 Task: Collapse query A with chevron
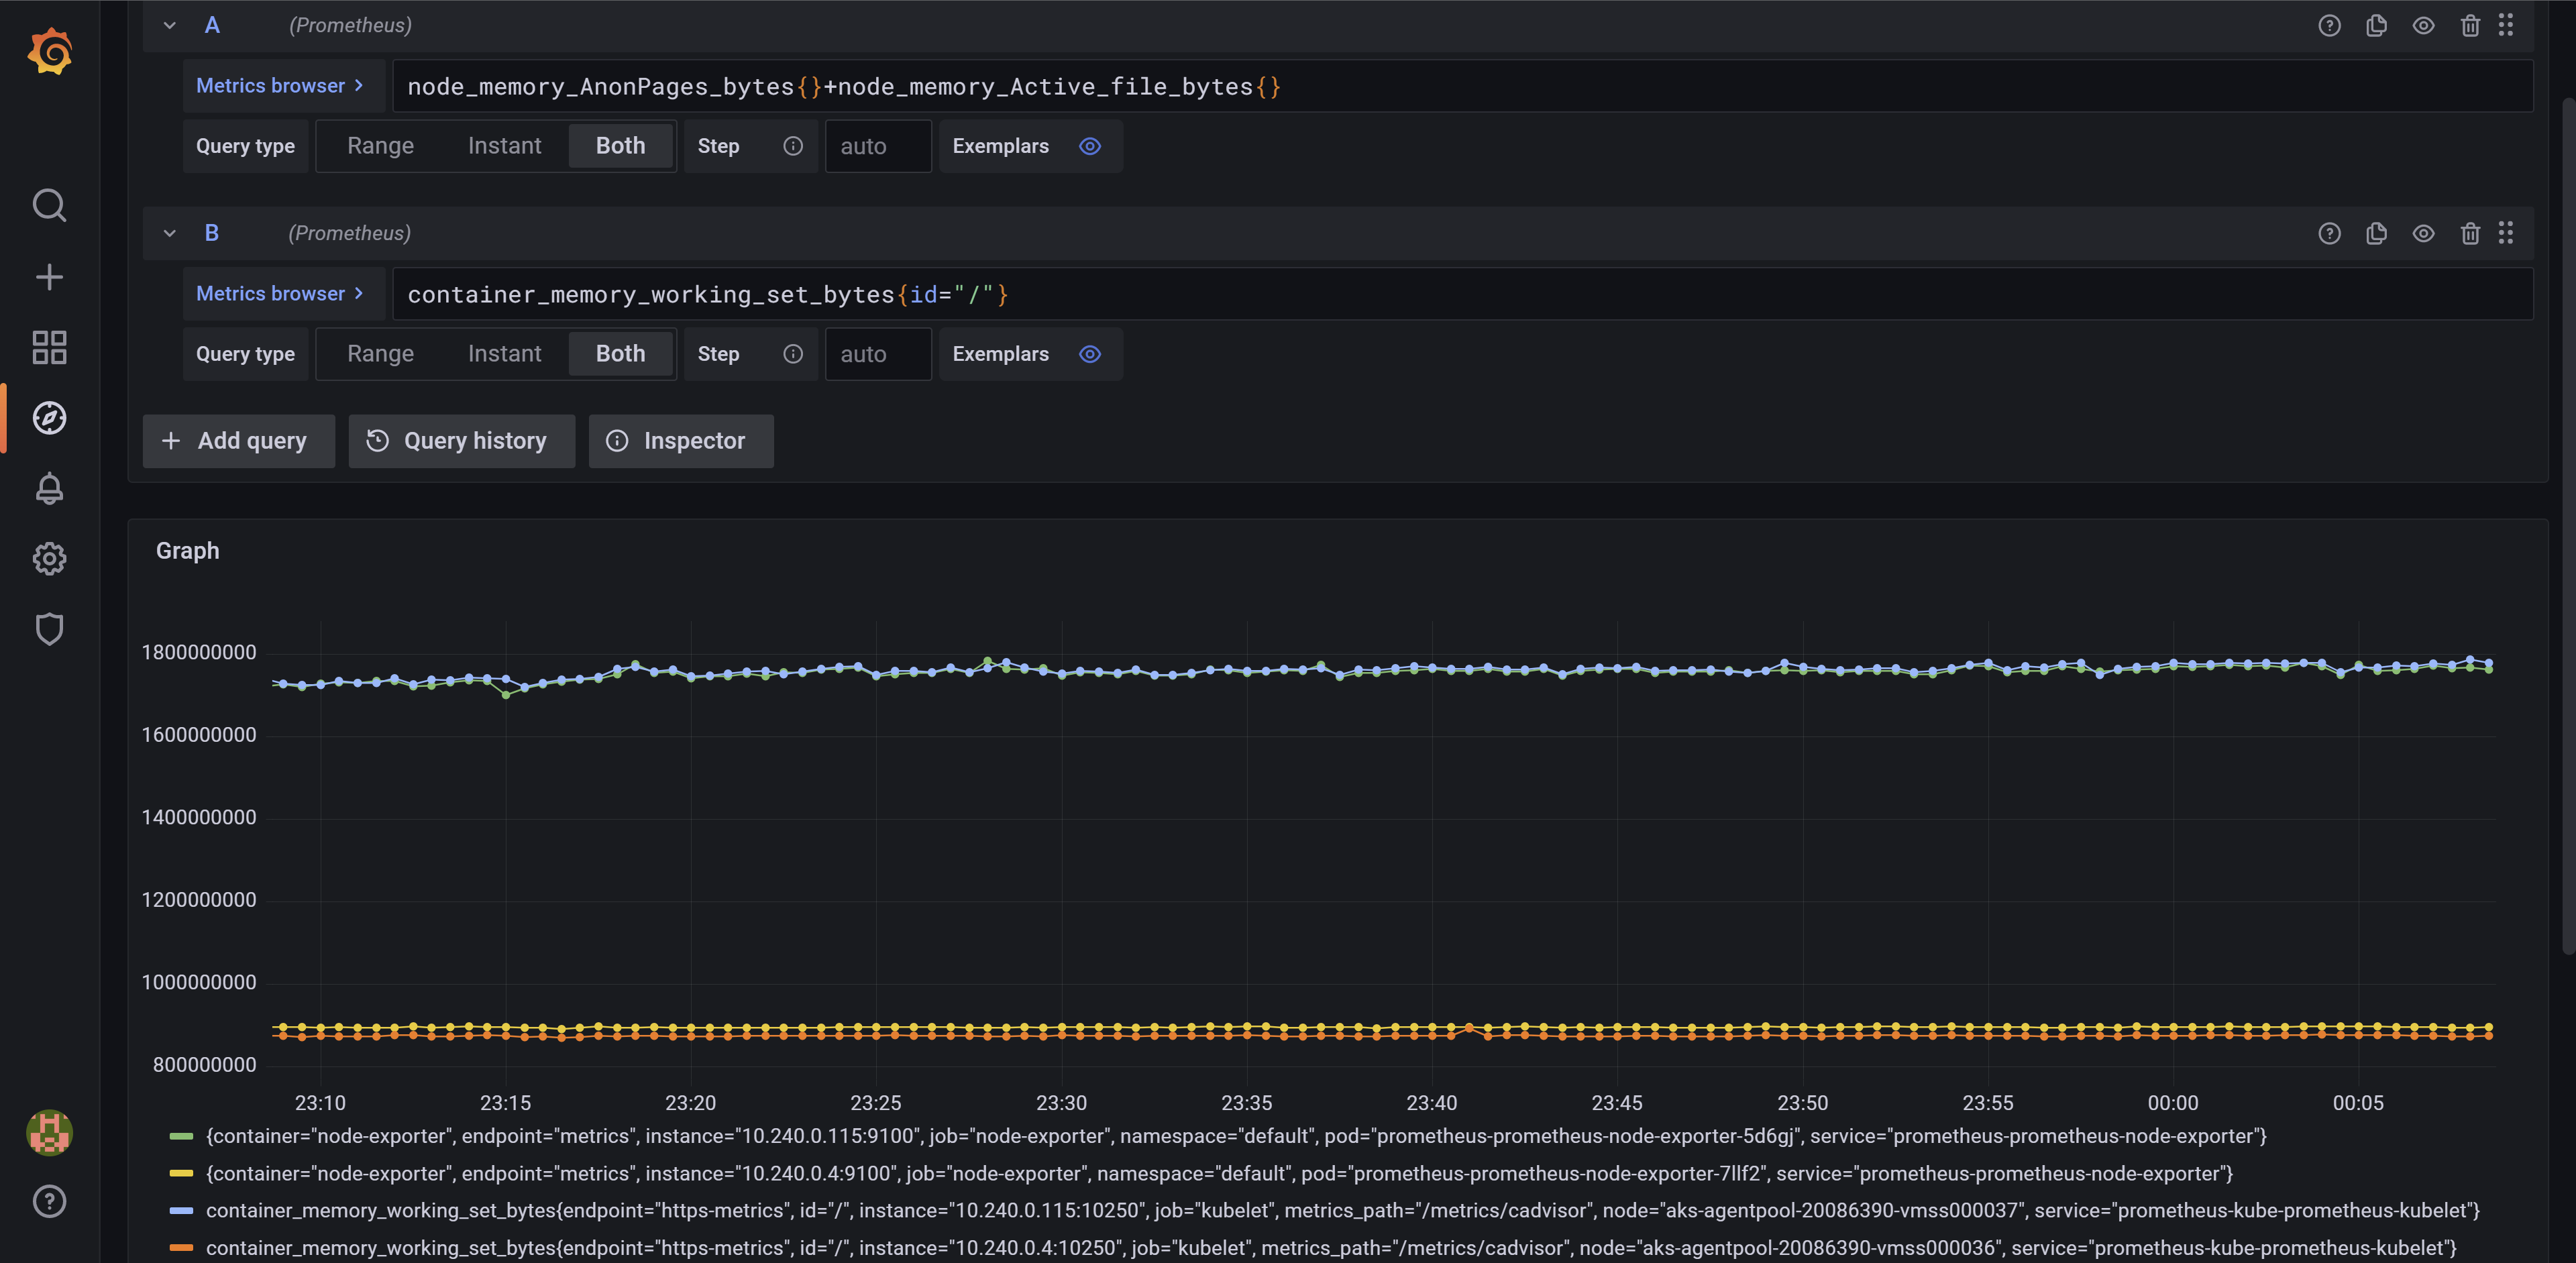pos(170,26)
